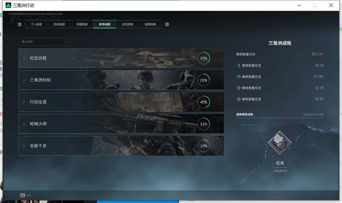Open the 花来 achievement badge
The width and height of the screenshot is (342, 203).
coord(280,143)
